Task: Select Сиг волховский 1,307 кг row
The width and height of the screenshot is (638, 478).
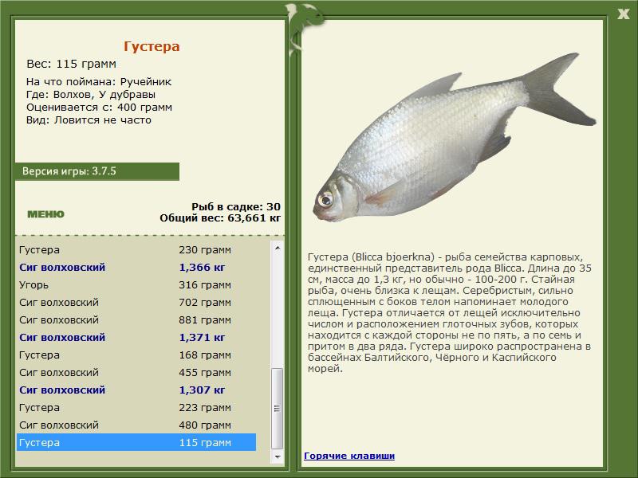Action: 136,390
